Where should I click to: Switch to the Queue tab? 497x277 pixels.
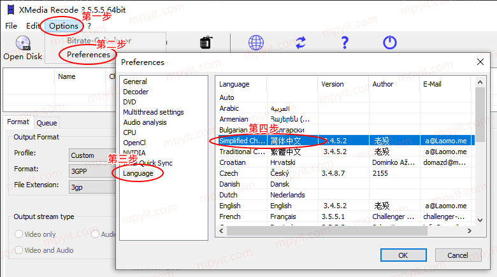coord(47,123)
